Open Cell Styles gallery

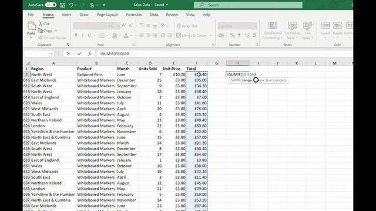307,30
